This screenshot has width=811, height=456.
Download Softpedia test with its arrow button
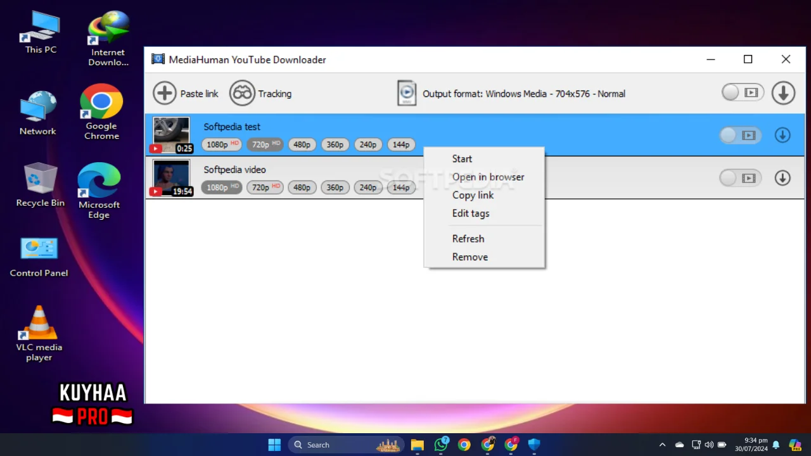[782, 135]
